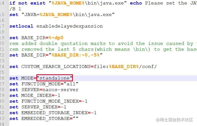This screenshot has width=197, height=126.
Task: Click the highlighted "standalone" value
Action: pos(55,78)
